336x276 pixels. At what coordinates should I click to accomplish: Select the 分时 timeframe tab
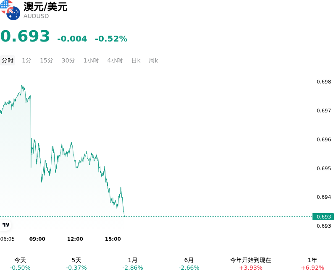(8, 60)
